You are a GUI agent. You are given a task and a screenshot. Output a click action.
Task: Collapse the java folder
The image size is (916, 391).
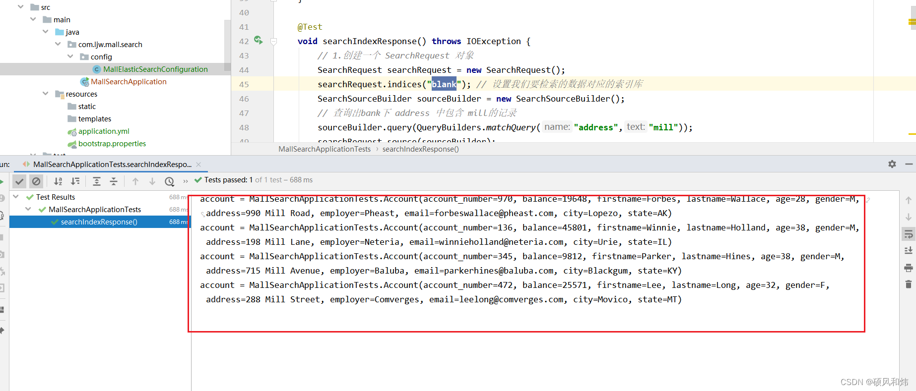pyautogui.click(x=45, y=32)
